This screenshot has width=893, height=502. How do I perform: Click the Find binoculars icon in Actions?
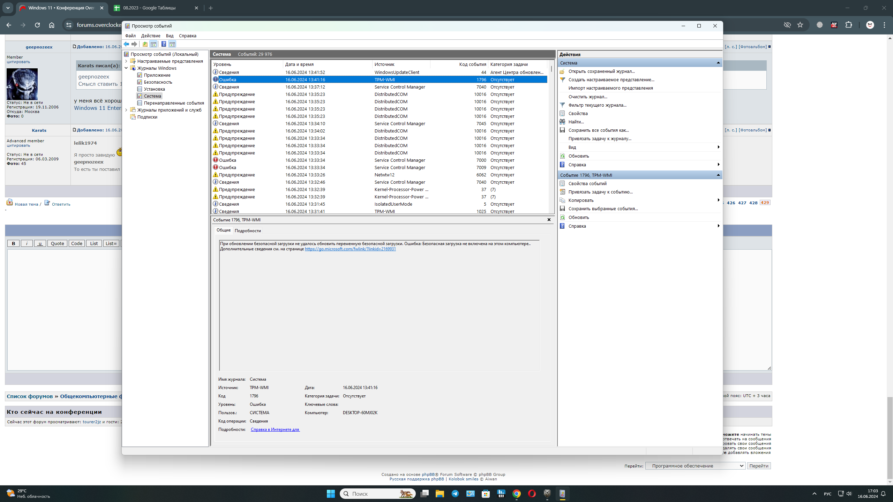tap(562, 122)
